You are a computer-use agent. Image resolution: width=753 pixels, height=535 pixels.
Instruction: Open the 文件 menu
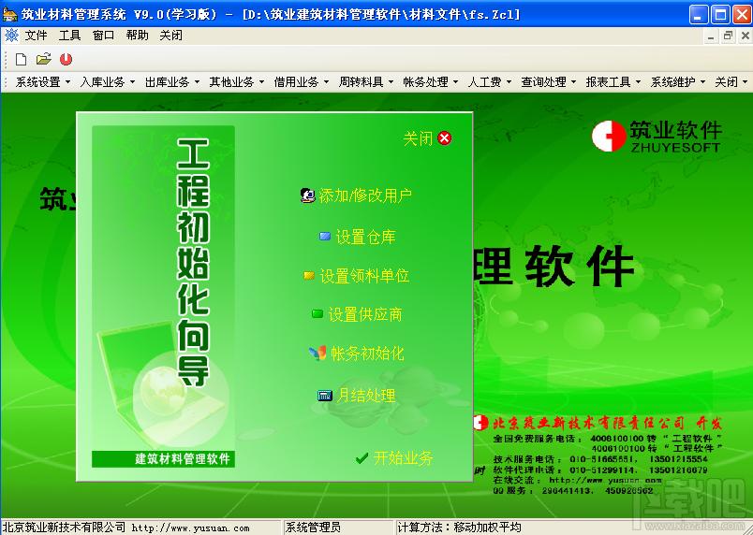36,35
